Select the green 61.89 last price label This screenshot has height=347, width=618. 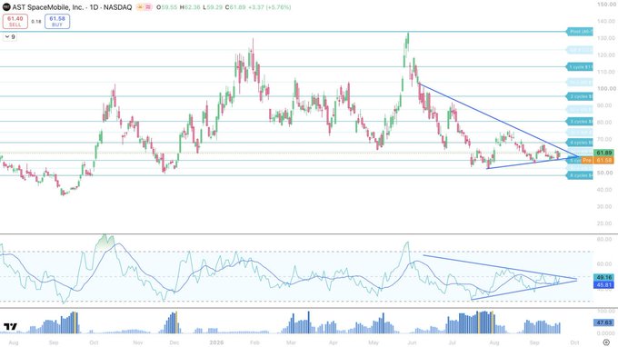coord(603,153)
